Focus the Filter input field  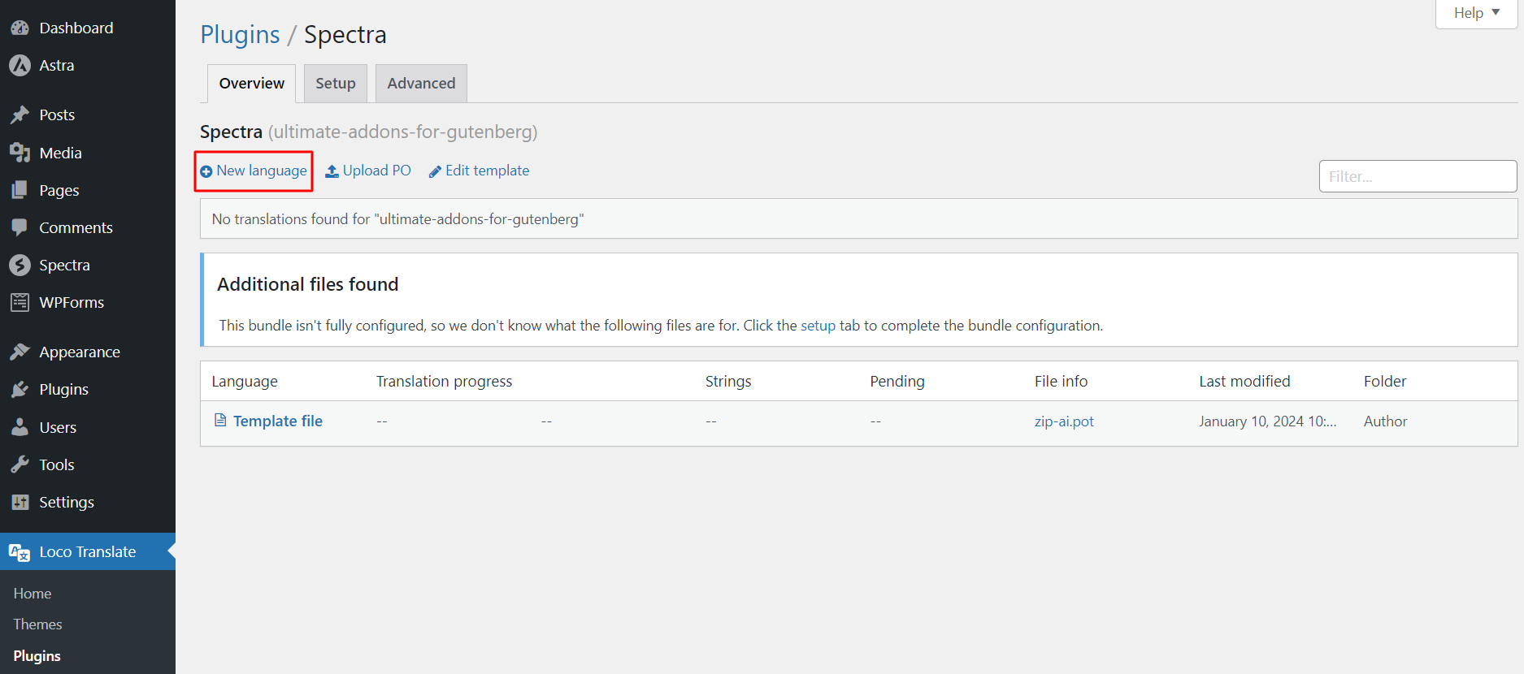[x=1417, y=176]
